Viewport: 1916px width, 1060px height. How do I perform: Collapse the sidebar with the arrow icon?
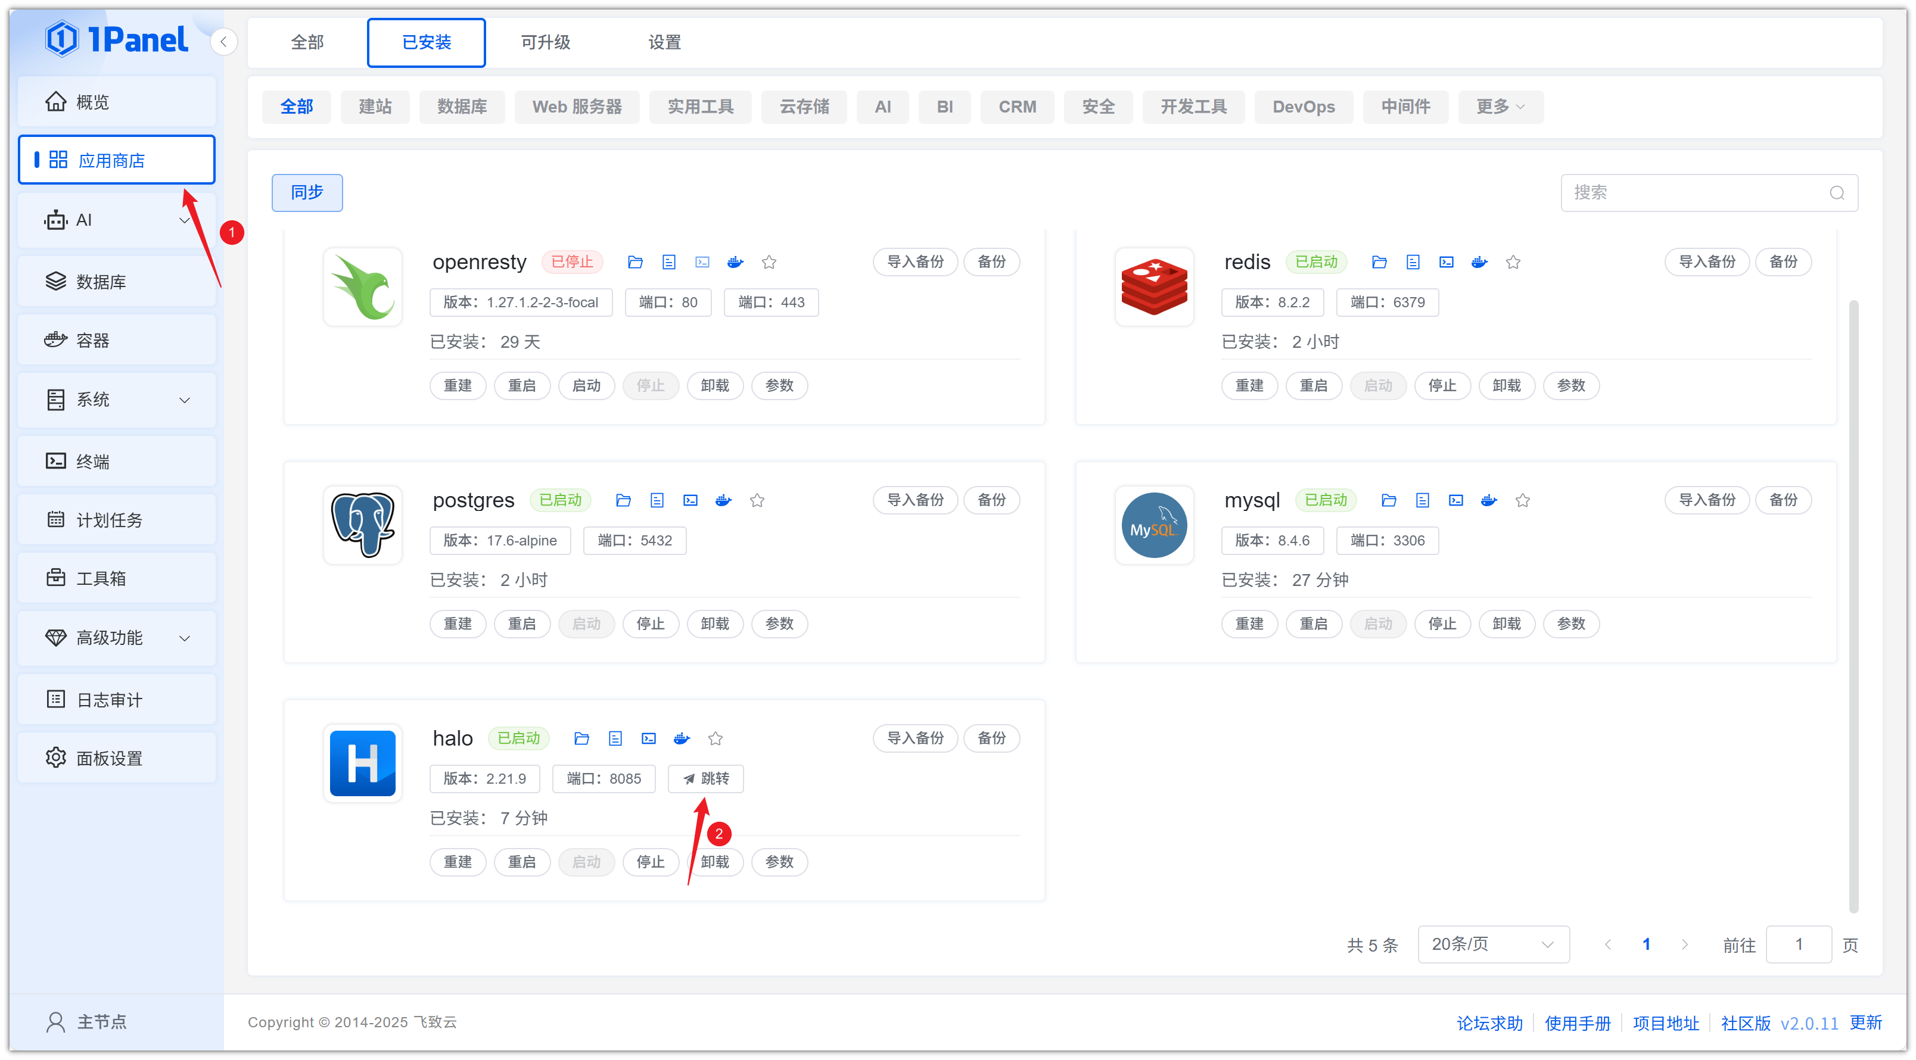223,42
